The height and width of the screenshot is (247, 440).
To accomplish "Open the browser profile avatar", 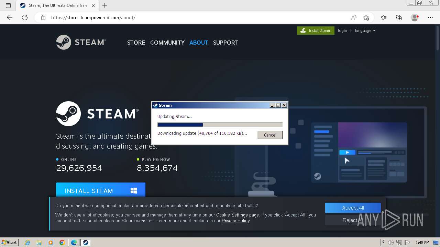I will (x=415, y=17).
